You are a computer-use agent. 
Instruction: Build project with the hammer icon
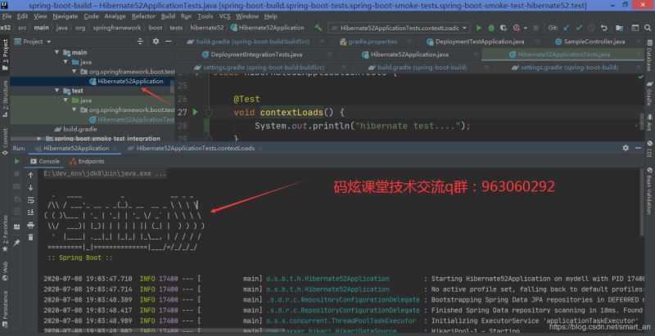tap(318, 28)
